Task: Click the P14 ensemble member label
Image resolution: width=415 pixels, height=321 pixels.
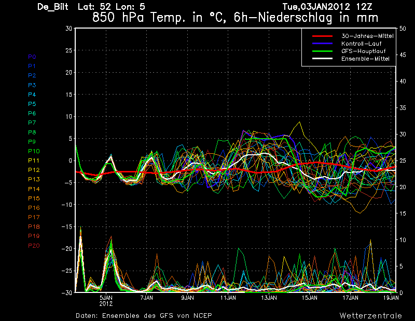Action: (x=34, y=189)
